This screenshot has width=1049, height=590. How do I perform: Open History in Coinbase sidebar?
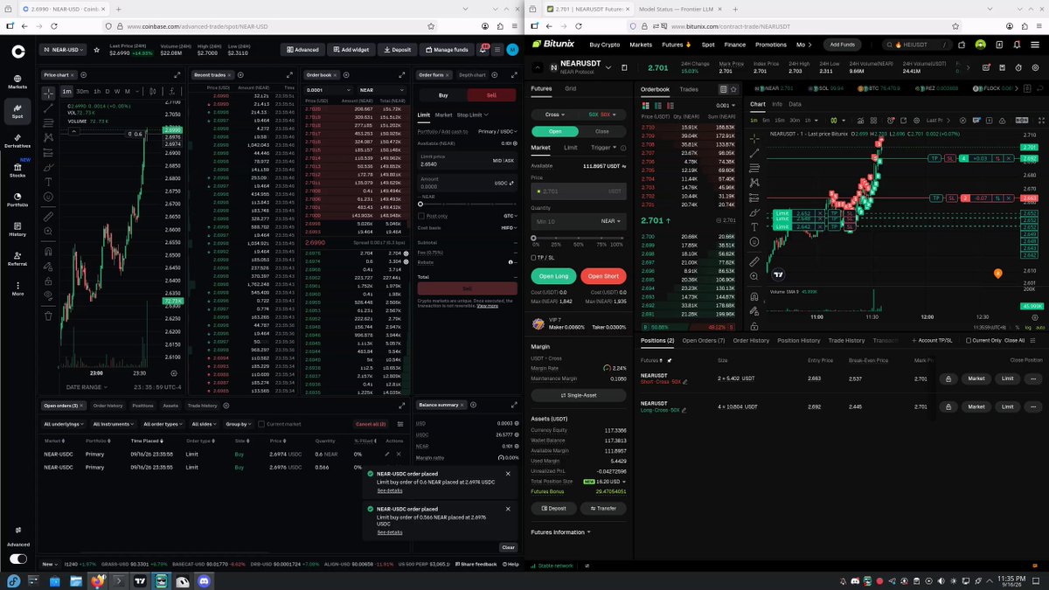pos(17,228)
